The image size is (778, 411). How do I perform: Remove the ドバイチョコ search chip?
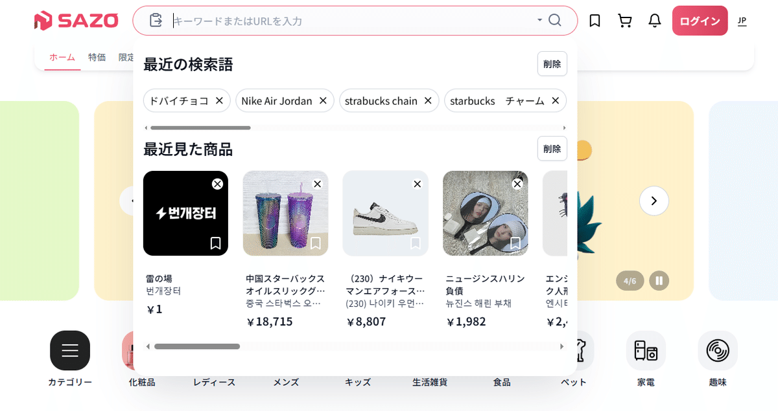tap(219, 100)
